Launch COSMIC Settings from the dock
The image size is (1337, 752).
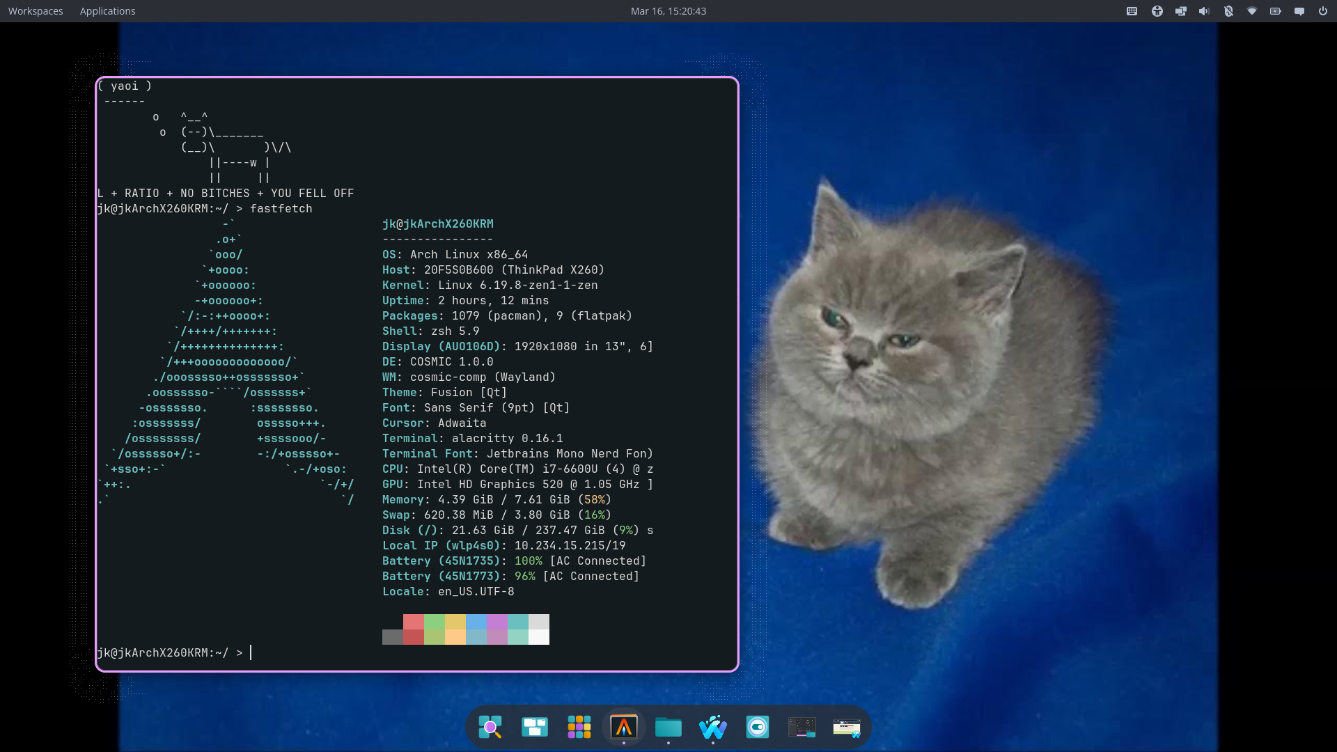coord(758,727)
